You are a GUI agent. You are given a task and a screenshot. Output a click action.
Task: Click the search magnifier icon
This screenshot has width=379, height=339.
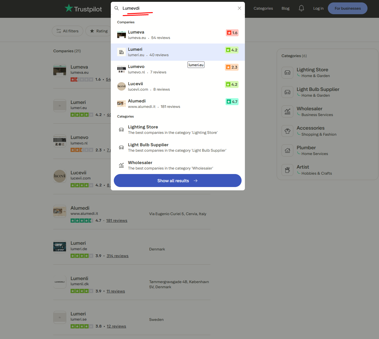[117, 8]
